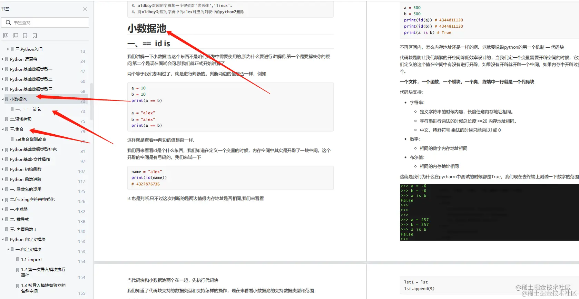Expand Python 初始函数 node

pyautogui.click(x=2, y=170)
